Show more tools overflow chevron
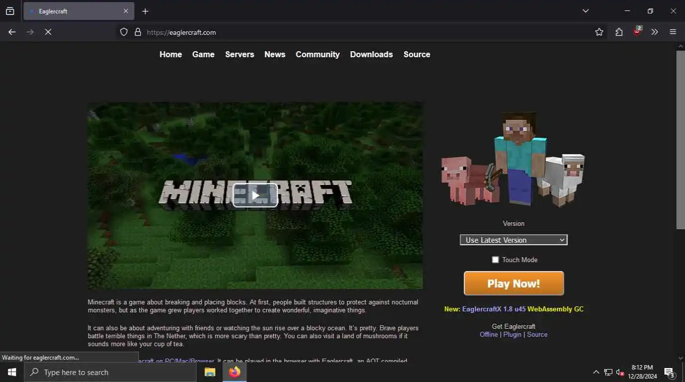685x382 pixels. pos(655,32)
